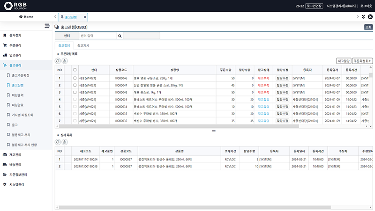Expand the 시스템관리 menu group
Viewport: 375px width, 211px height.
click(17, 184)
